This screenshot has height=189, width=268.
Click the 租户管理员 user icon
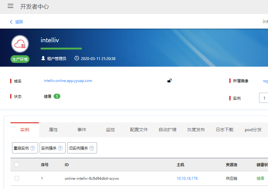pos(43,58)
